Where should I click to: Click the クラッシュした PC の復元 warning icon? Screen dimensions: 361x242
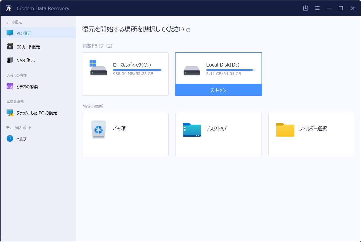pos(10,113)
